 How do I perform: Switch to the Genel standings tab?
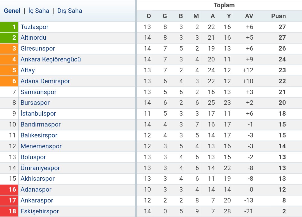click(x=12, y=11)
